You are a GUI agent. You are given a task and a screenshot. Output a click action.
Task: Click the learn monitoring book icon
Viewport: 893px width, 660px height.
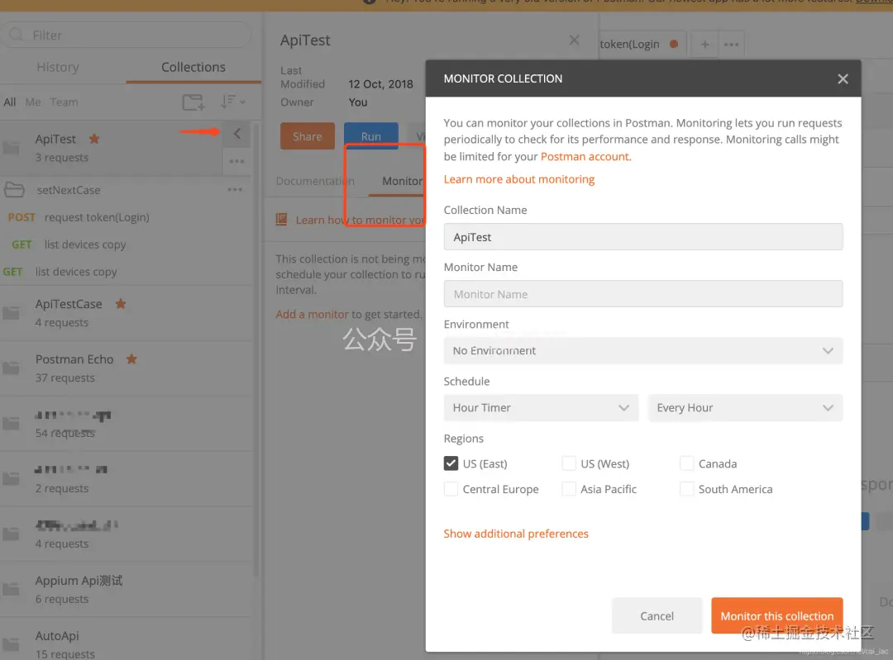(x=281, y=220)
